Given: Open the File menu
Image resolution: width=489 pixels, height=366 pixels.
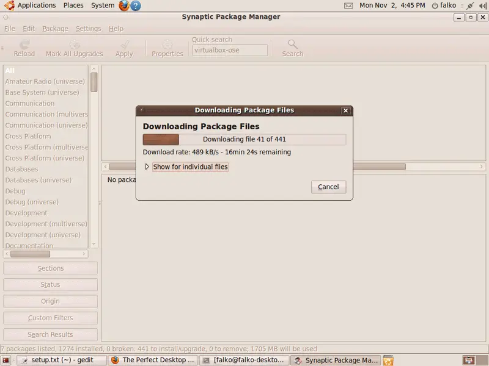Looking at the screenshot, I should click(x=10, y=29).
